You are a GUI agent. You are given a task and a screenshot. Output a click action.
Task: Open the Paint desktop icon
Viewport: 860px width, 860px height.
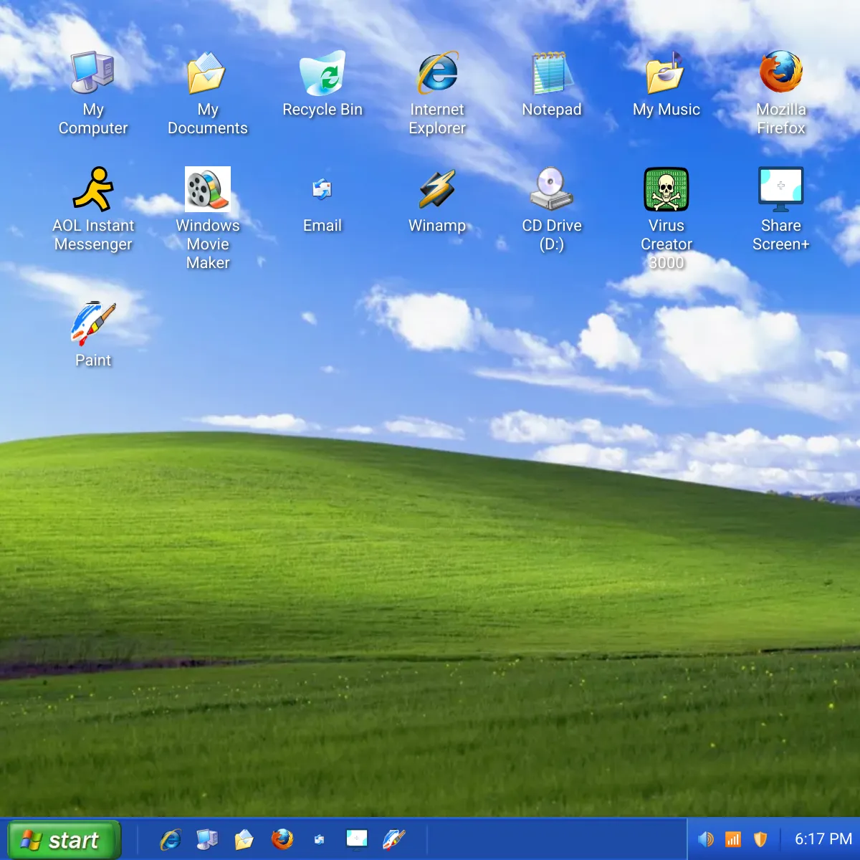93,324
